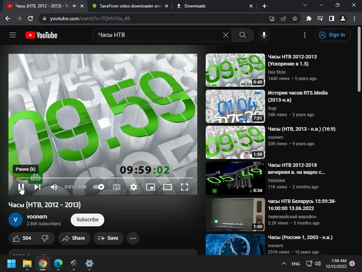This screenshot has width=362, height=272.
Task: Switch to the SaveFrom video downloader tab
Action: click(130, 6)
